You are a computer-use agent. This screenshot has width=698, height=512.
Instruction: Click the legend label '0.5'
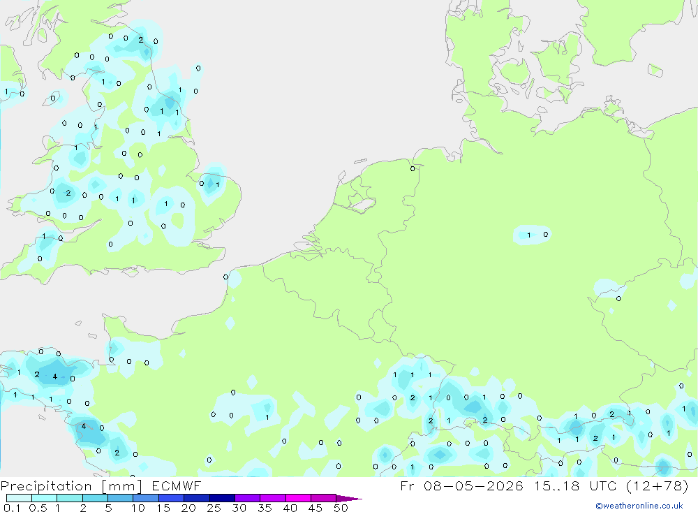pyautogui.click(x=38, y=508)
